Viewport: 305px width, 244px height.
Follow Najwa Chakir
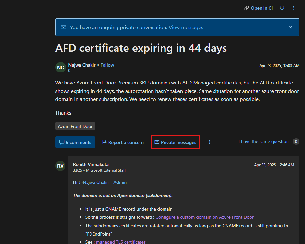tap(107, 65)
